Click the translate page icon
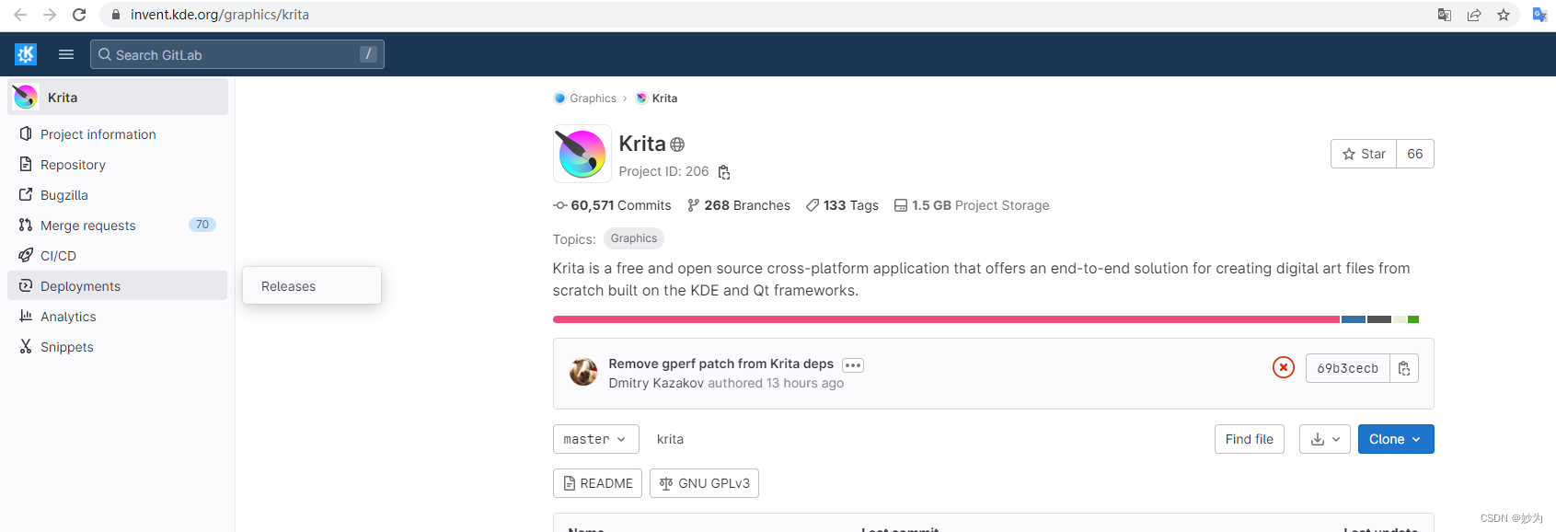Viewport: 1556px width, 532px height. [x=1445, y=15]
